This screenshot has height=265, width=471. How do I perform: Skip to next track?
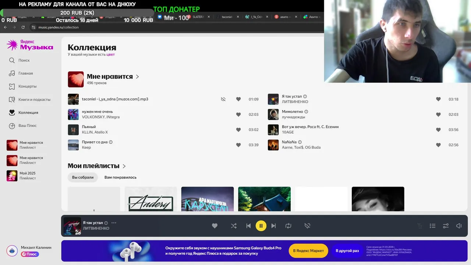click(x=273, y=226)
